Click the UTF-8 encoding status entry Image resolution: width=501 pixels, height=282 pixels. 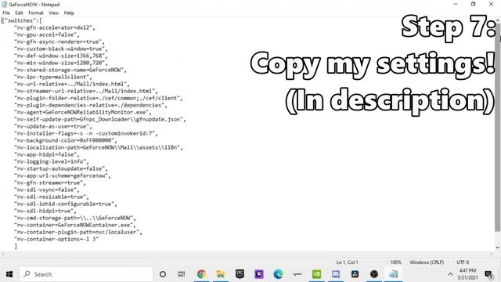click(463, 262)
